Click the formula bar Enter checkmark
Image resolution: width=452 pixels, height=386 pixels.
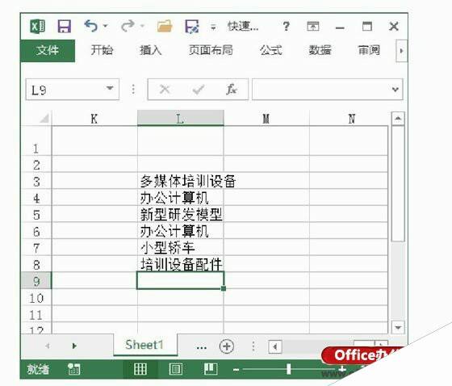pos(199,90)
